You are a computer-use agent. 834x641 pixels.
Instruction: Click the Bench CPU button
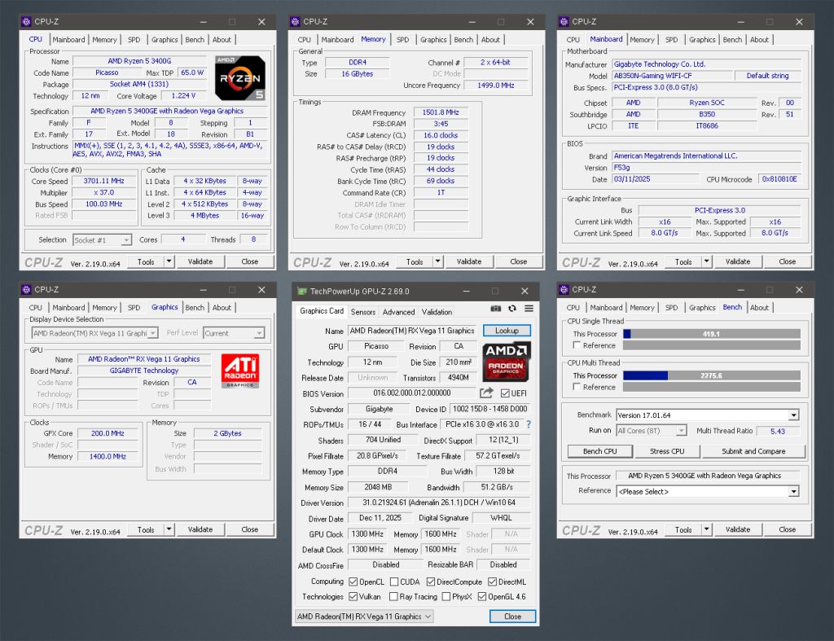tap(600, 451)
